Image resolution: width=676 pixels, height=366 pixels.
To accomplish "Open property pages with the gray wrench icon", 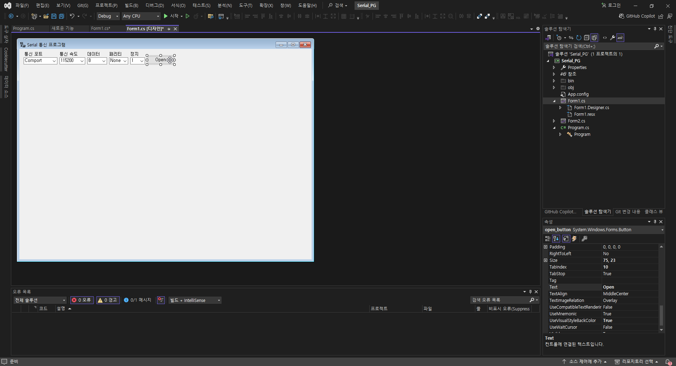I will pos(584,239).
